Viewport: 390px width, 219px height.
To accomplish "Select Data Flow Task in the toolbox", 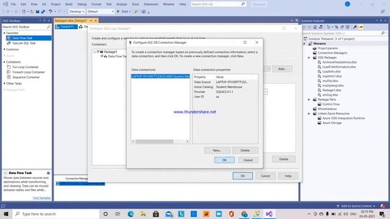I will [x=29, y=38].
